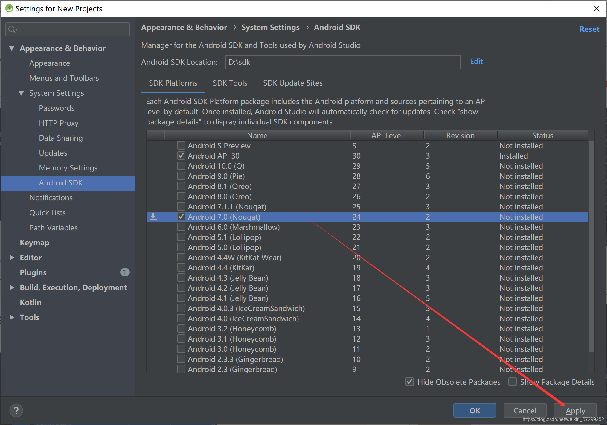Check the Android 7.1.1 (Nougat) checkbox
Image resolution: width=607 pixels, height=425 pixels.
(181, 206)
